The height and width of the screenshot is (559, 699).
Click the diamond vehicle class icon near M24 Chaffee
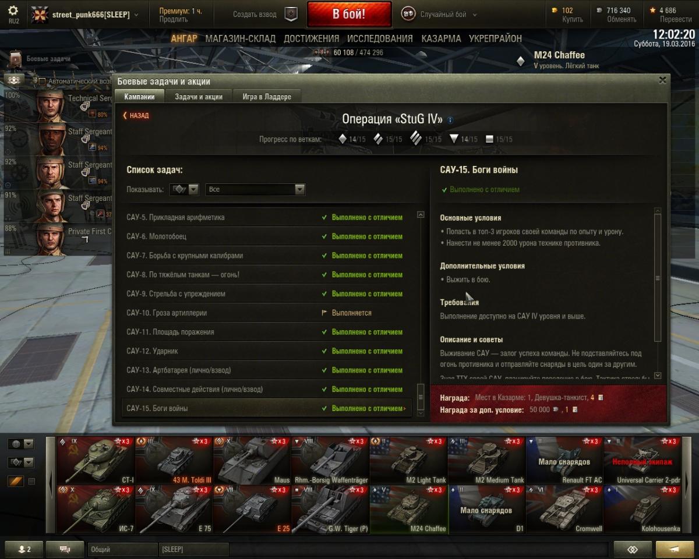(x=521, y=61)
